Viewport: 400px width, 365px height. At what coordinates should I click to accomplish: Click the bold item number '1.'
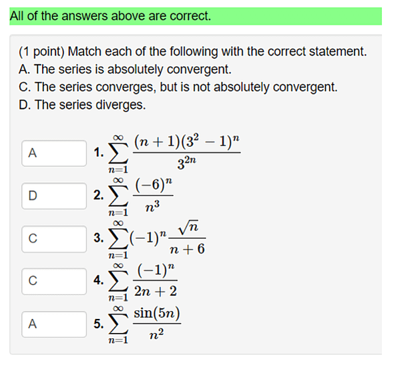(99, 153)
